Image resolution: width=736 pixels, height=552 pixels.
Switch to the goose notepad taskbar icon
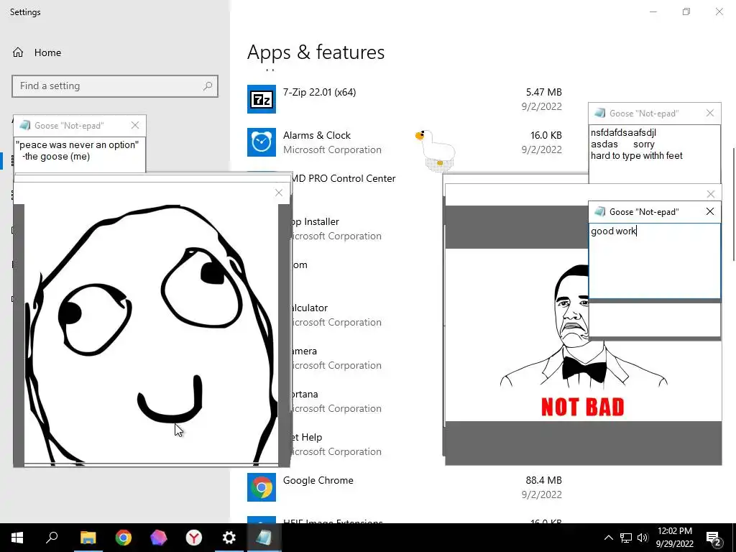point(264,538)
